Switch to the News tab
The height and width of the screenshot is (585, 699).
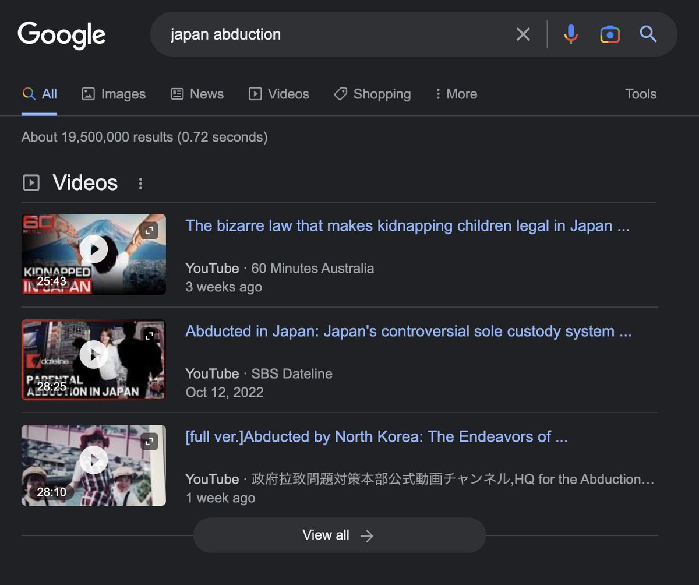[197, 94]
